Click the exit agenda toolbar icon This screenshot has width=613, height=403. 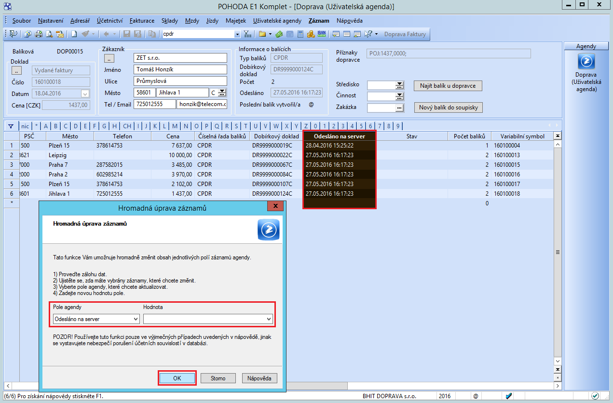[x=14, y=34]
